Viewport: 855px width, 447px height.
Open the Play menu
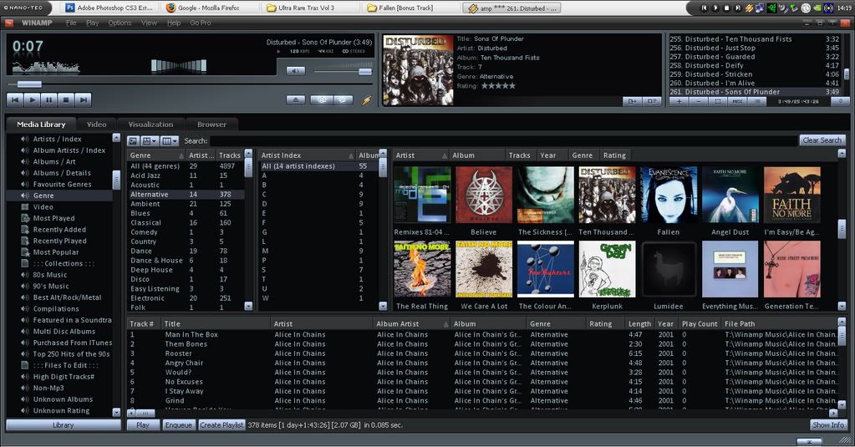pyautogui.click(x=92, y=23)
